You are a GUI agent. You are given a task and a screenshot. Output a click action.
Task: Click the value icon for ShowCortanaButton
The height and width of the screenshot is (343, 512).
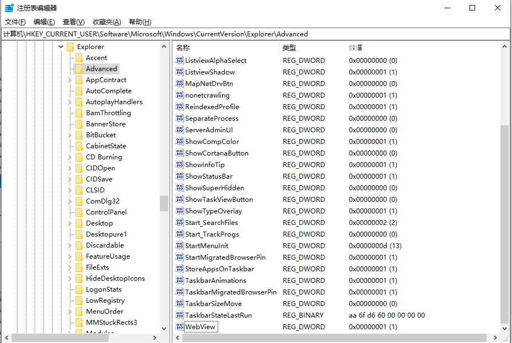click(180, 153)
